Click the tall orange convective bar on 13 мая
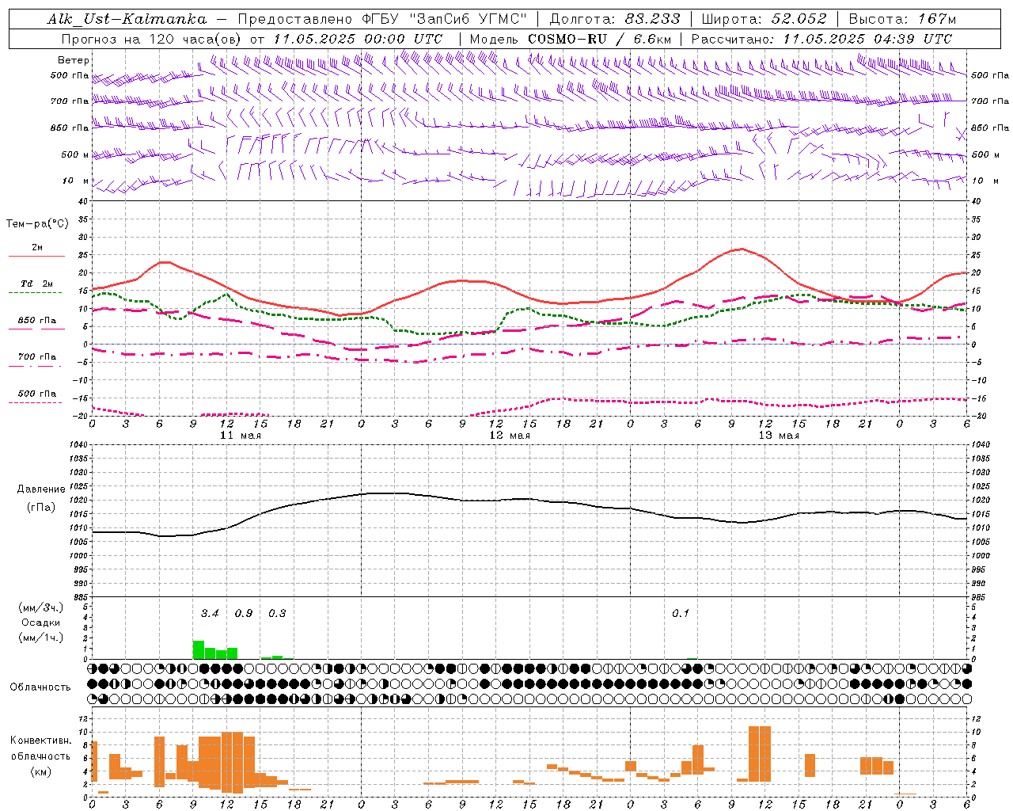The image size is (1013, 811). click(x=760, y=753)
